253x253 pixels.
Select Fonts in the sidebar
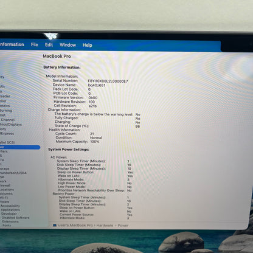point(7,225)
